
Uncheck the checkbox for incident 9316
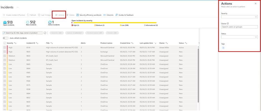point(4,47)
